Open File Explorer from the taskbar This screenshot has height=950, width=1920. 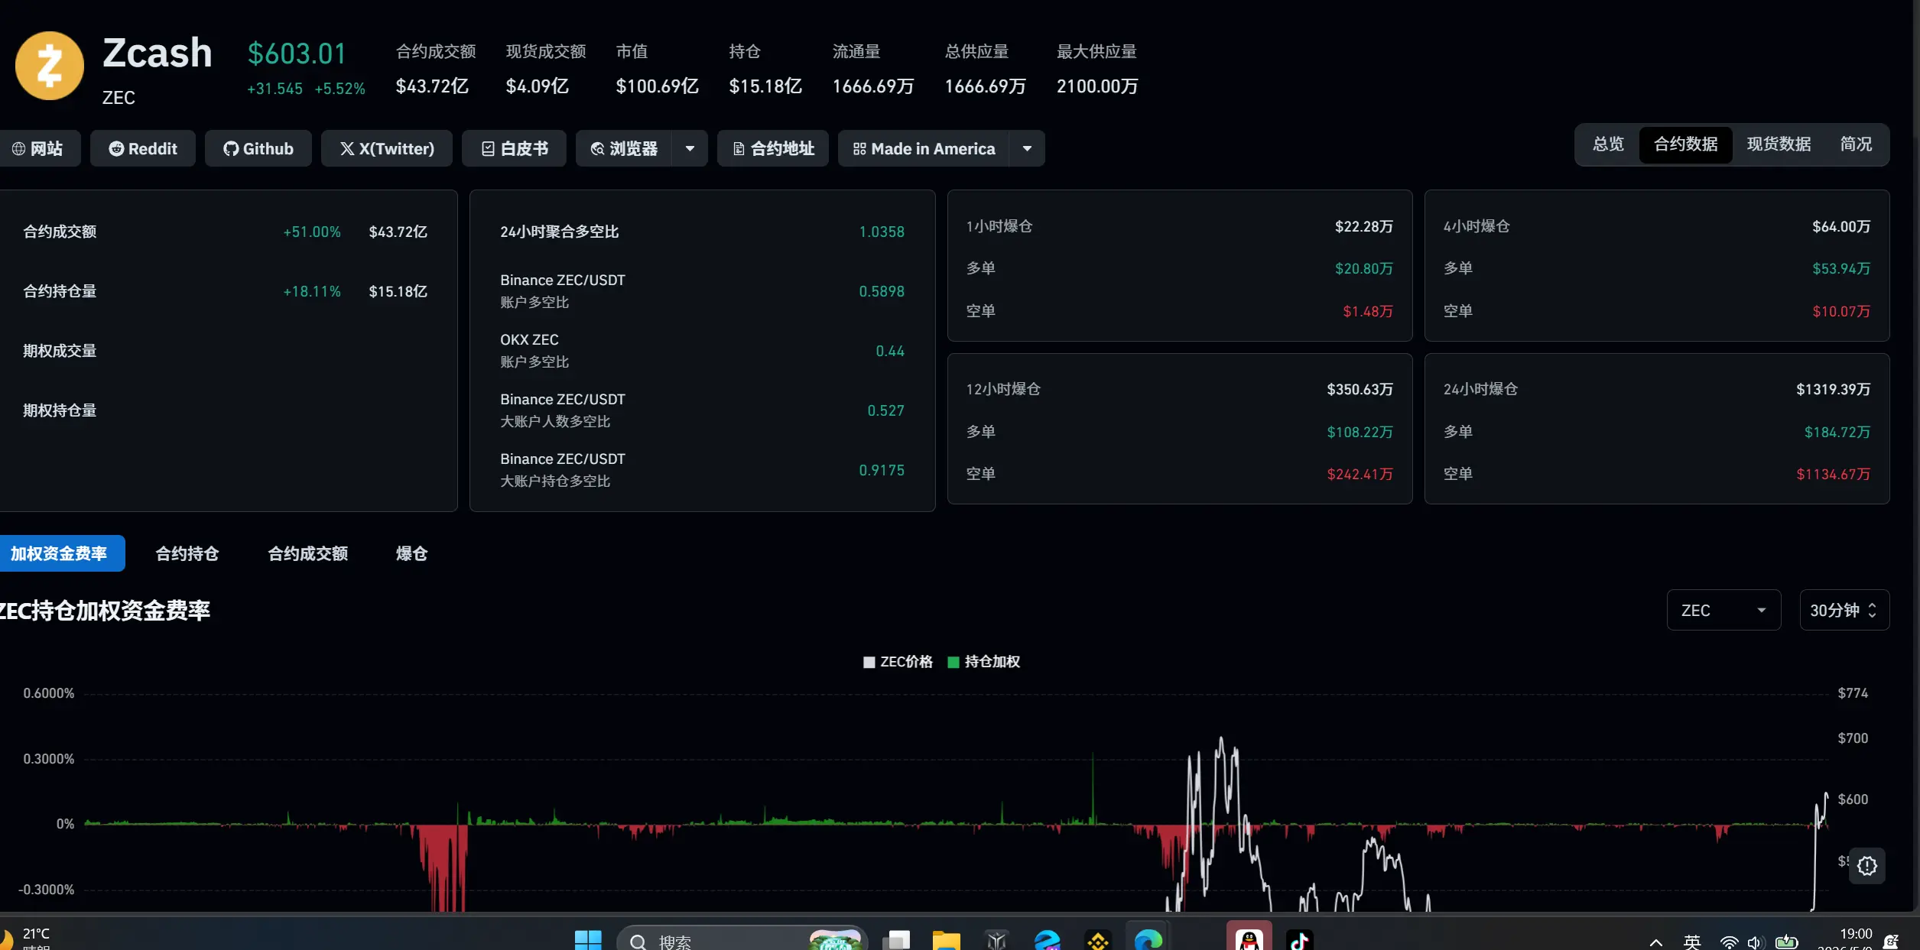(x=947, y=940)
